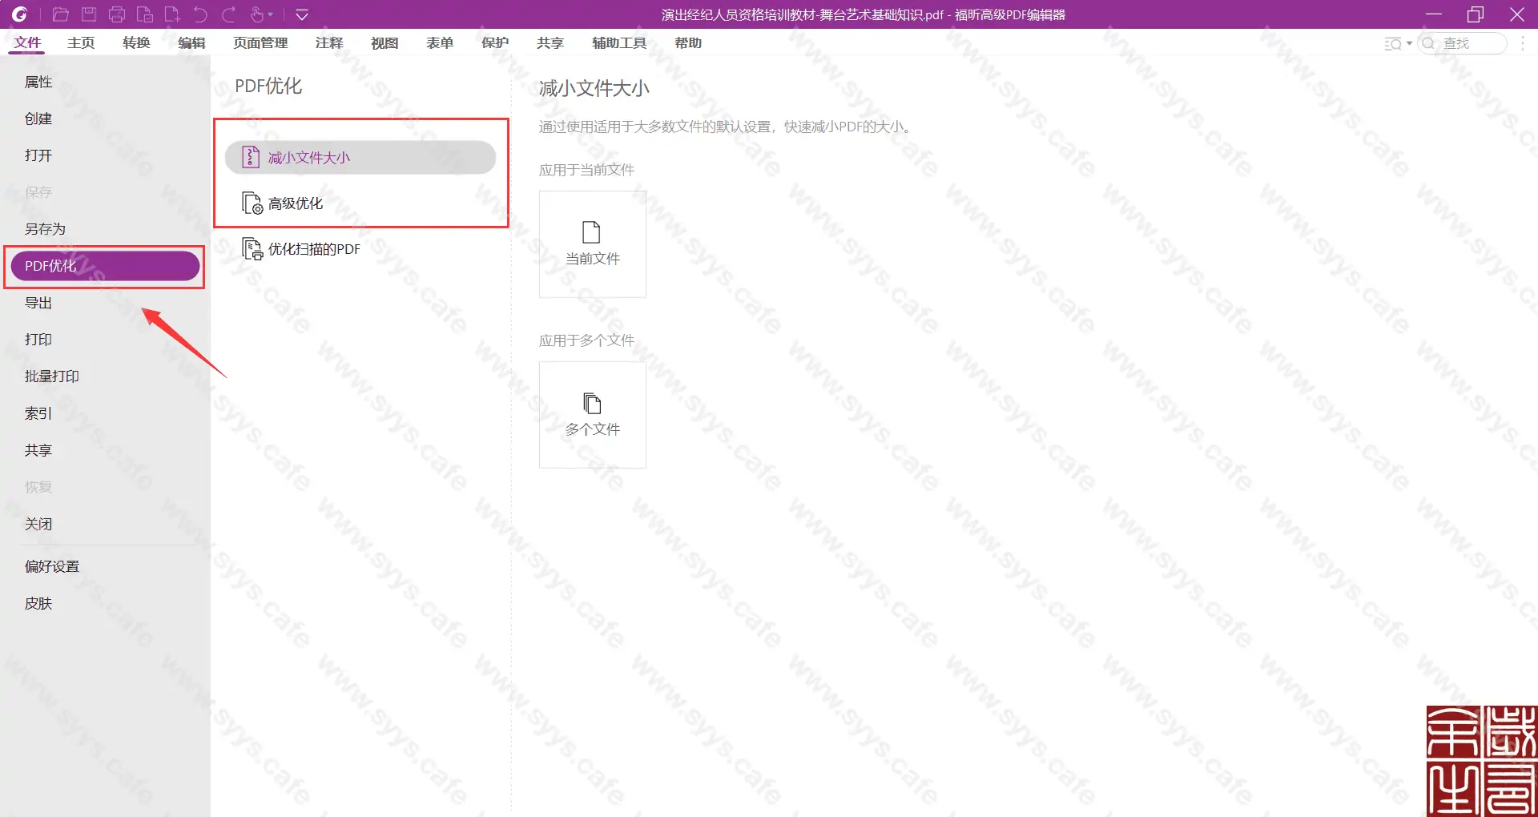Open the customize quick access toolbar dropdown

302,14
